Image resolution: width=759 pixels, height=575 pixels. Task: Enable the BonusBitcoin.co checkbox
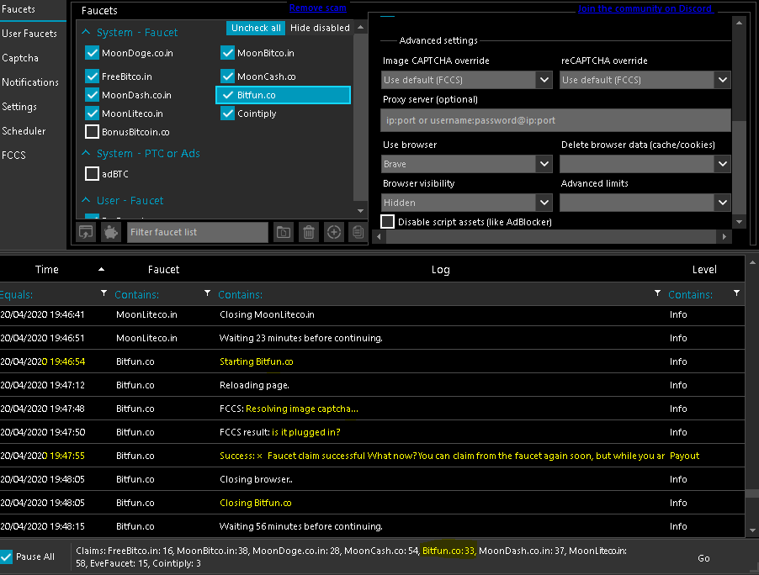(x=93, y=132)
